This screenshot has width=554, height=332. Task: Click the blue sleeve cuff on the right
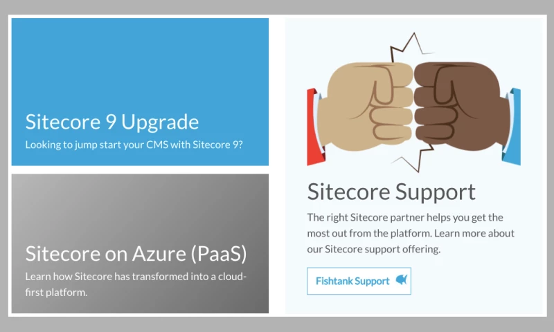513,124
